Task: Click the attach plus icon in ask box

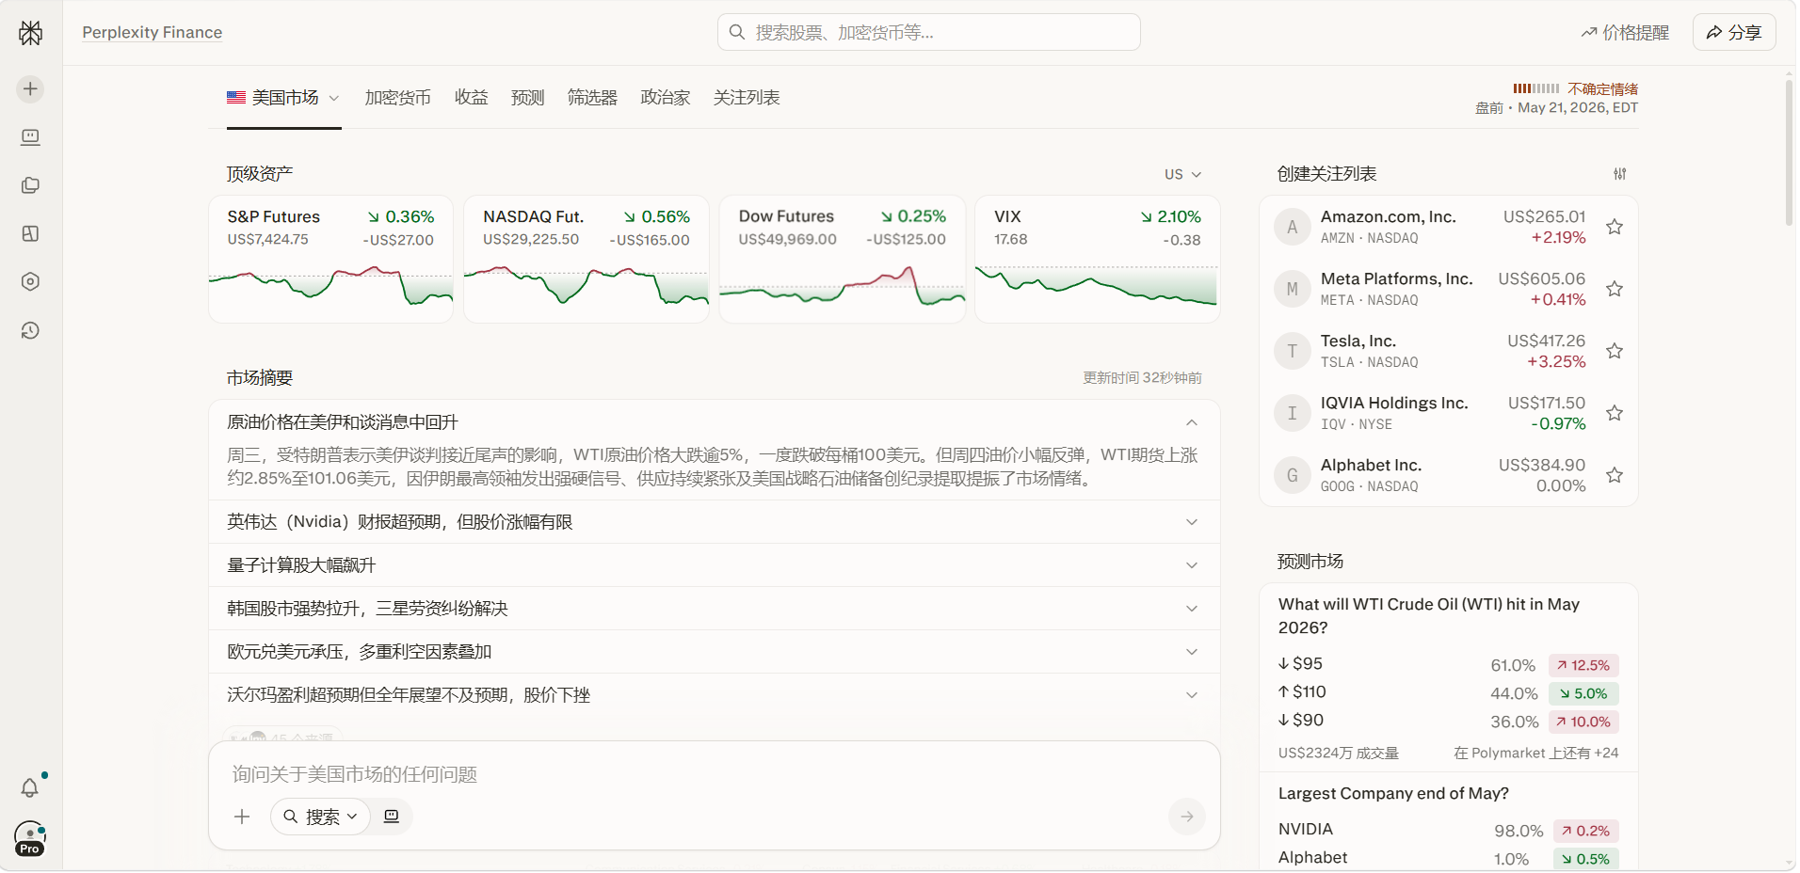Action: point(242,817)
